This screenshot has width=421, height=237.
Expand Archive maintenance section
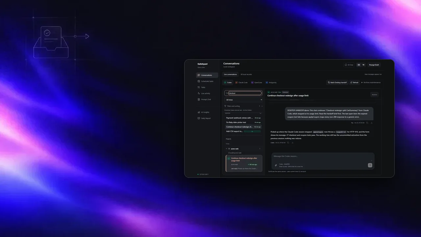point(371,83)
